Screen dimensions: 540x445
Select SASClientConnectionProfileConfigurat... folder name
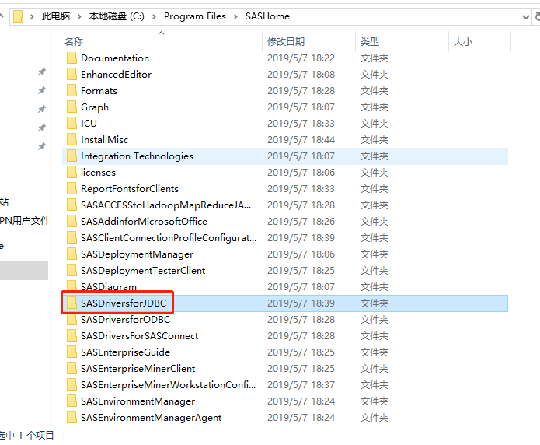(x=169, y=238)
